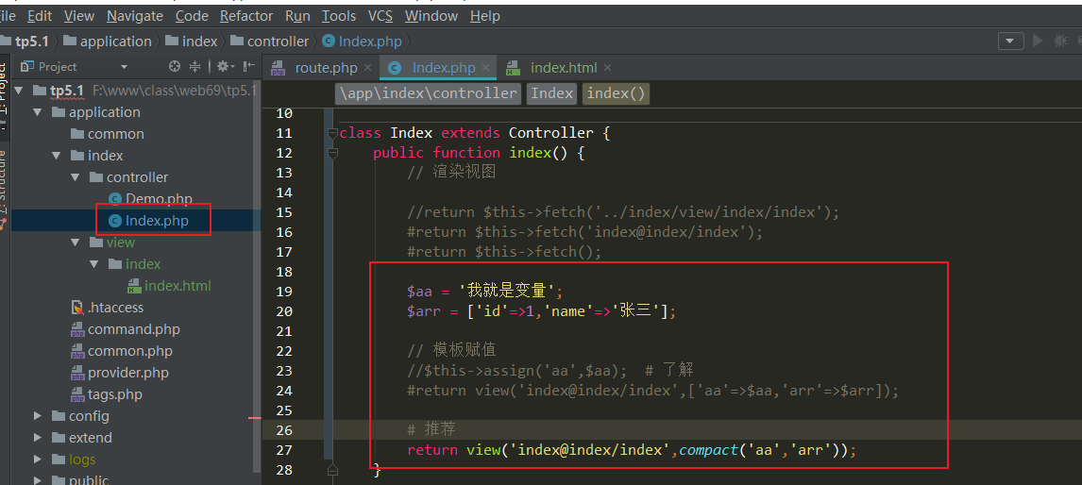Open the Project view selector dropdown
The image size is (1082, 485).
point(125,67)
